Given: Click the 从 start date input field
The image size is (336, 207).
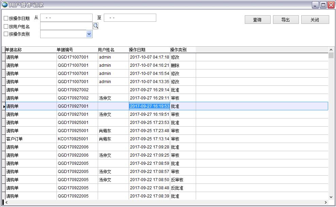Looking at the screenshot, I should pos(66,17).
